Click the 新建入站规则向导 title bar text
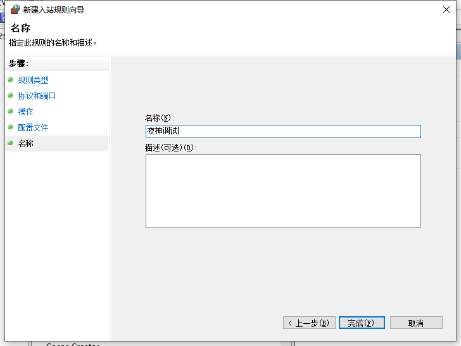461x346 pixels. [x=54, y=10]
